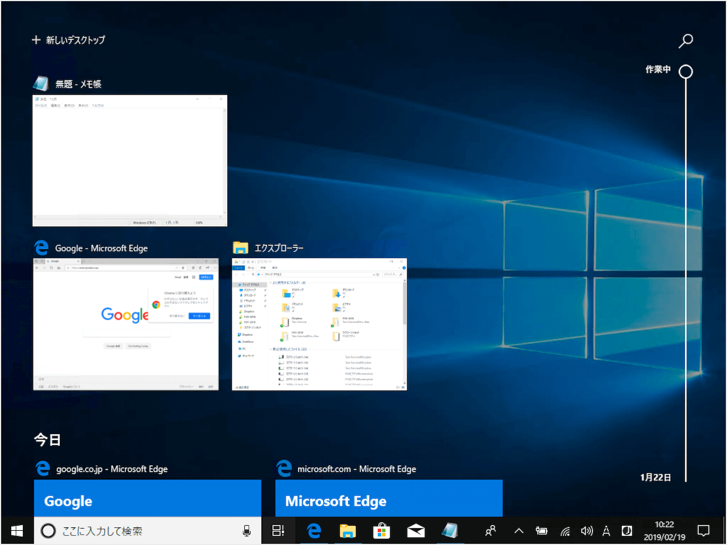Focus the ここに入力して検索 search field
The height and width of the screenshot is (545, 727).
tap(148, 531)
